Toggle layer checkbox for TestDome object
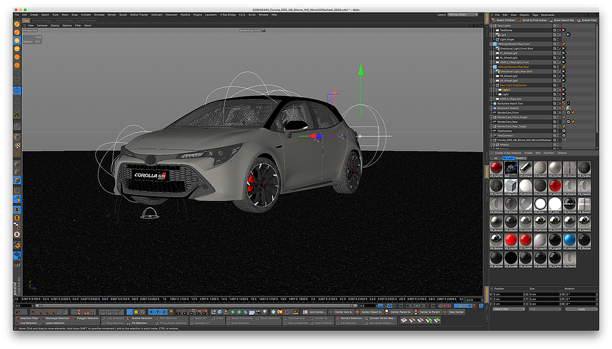 [555, 30]
